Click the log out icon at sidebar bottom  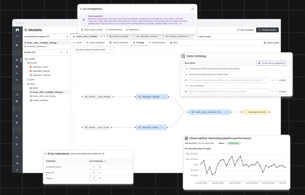tap(17, 170)
